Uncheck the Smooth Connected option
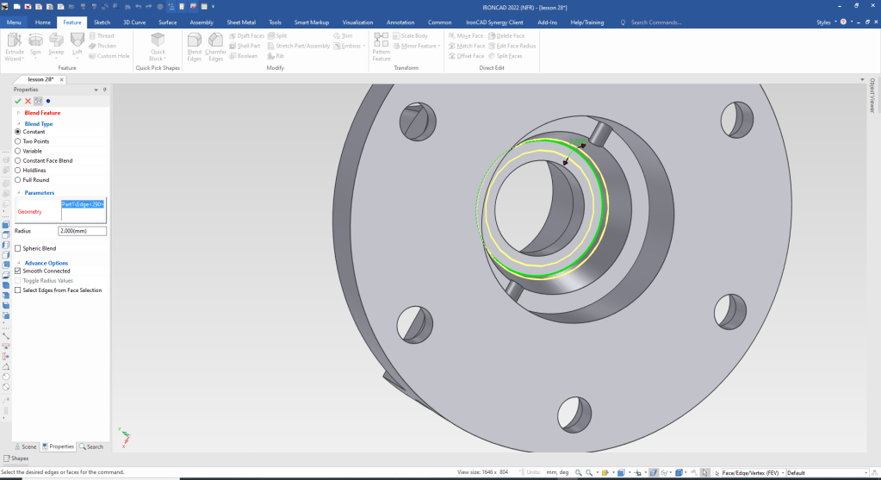Image resolution: width=881 pixels, height=480 pixels. click(x=18, y=271)
